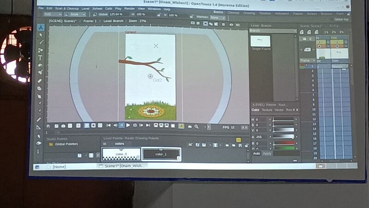The height and width of the screenshot is (208, 369).
Task: Select color_1 style in Level Palette
Action: click(x=161, y=154)
